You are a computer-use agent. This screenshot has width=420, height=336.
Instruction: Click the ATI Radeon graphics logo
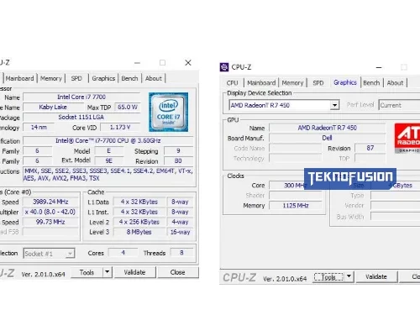(x=407, y=138)
